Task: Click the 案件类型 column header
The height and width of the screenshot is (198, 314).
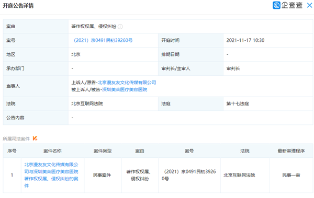Action: (103, 151)
